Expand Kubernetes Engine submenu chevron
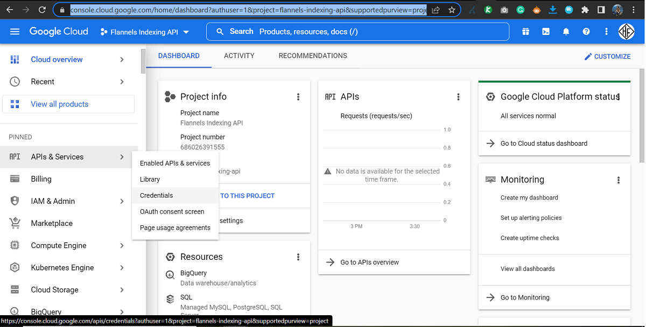Viewport: 646px width, 327px height. 122,267
